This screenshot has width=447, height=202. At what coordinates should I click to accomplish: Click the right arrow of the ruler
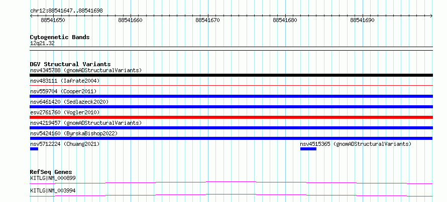click(431, 16)
